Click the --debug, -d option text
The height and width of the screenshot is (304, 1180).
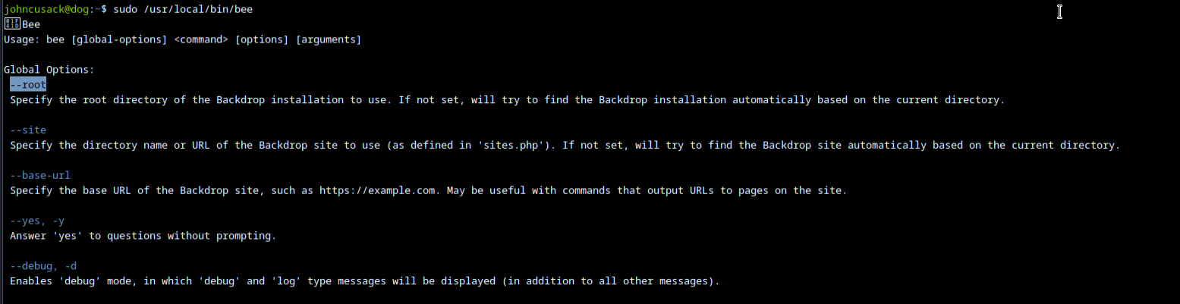pyautogui.click(x=43, y=266)
